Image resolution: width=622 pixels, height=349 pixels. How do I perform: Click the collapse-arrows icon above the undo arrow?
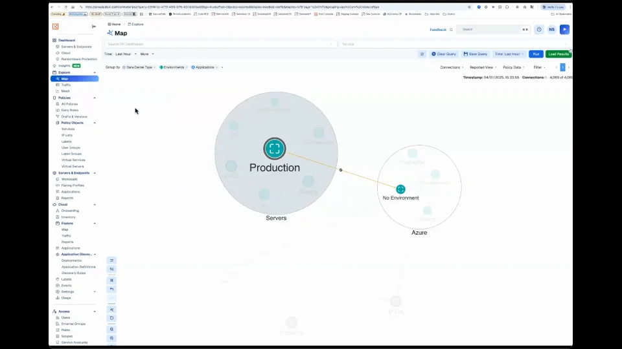(x=112, y=280)
